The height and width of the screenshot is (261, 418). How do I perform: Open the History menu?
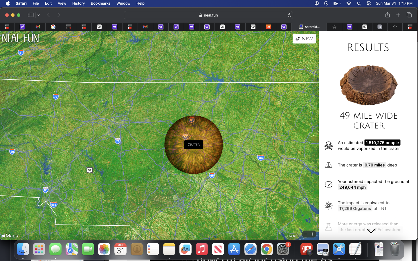point(78,3)
